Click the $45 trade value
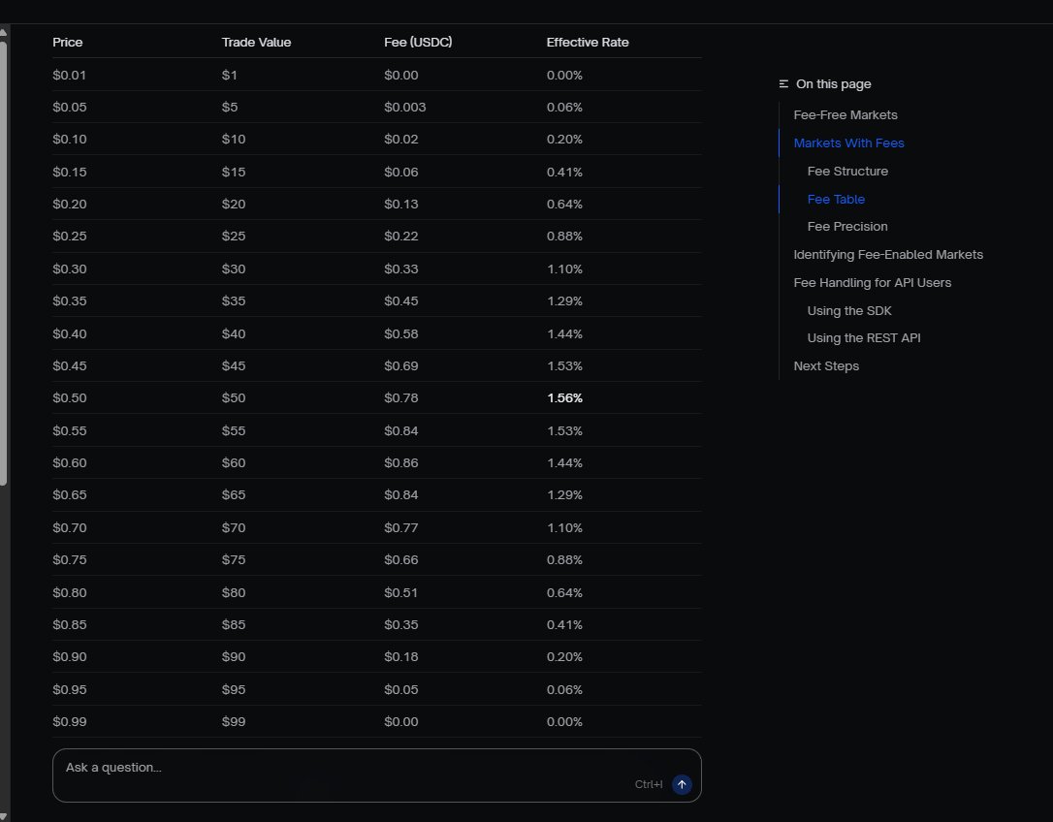Screen dimensions: 1053x822 (x=234, y=366)
